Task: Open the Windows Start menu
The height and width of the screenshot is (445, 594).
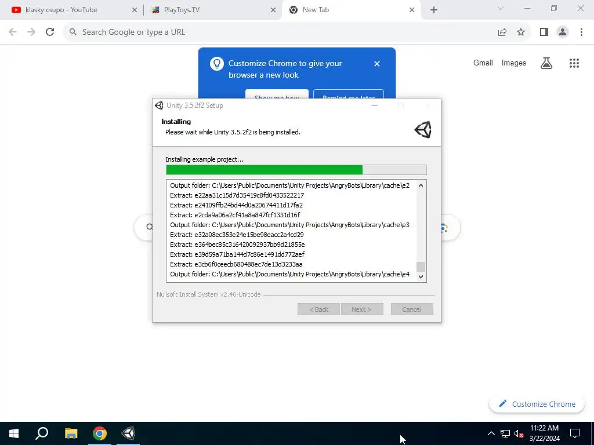Action: point(14,433)
